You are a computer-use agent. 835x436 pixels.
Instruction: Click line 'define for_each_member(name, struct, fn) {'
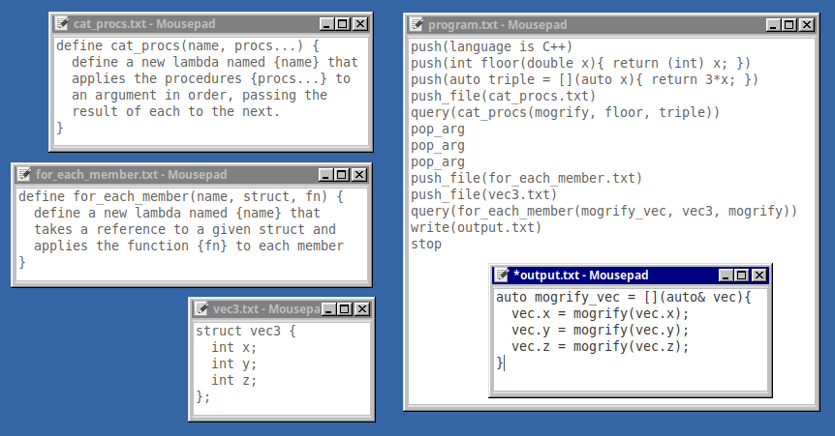click(x=181, y=196)
